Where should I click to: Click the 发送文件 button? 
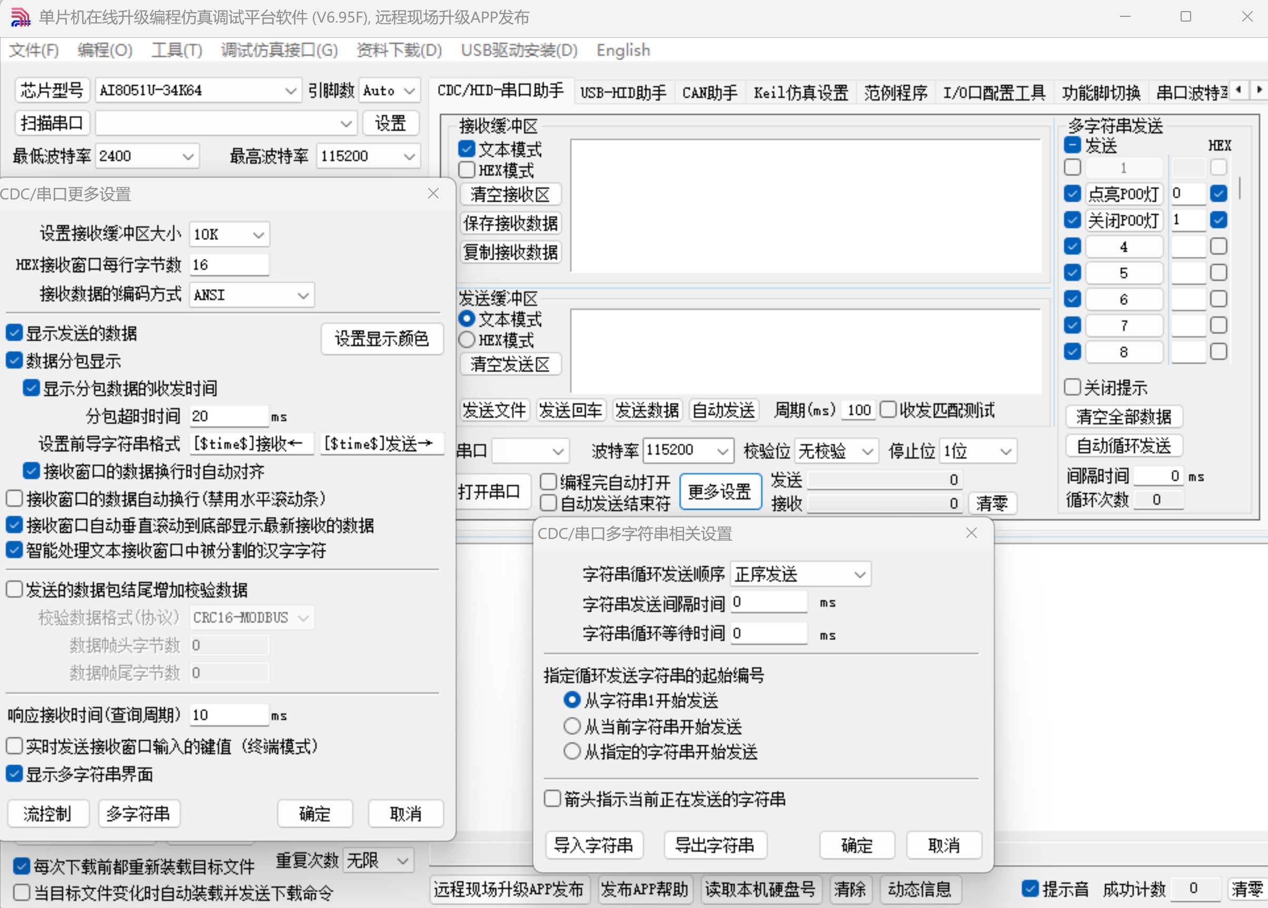pos(495,411)
